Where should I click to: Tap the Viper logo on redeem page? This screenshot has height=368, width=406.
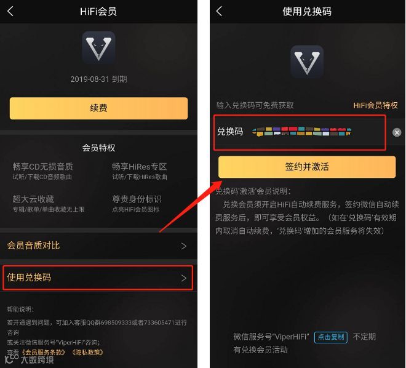(307, 62)
